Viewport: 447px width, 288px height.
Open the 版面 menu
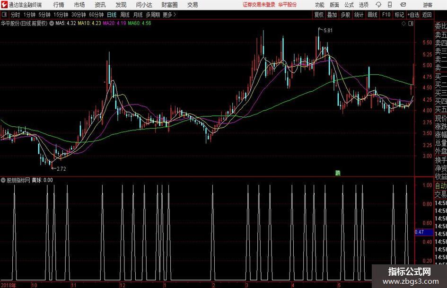click(334, 5)
